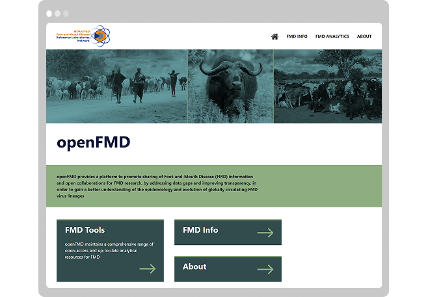
Task: Click the first gray window dot
Action: coord(49,13)
